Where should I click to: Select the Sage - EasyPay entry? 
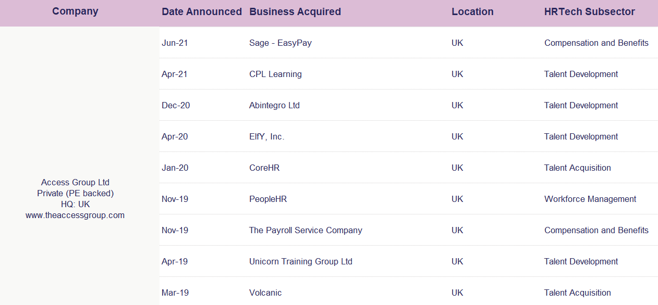[281, 43]
